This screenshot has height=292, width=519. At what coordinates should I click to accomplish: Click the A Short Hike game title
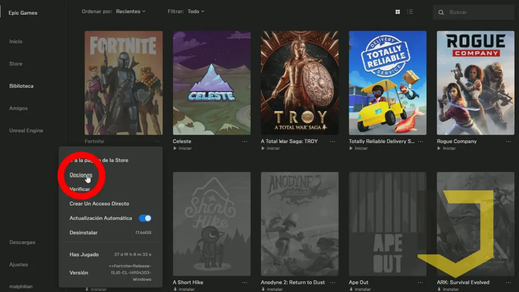[x=188, y=283]
